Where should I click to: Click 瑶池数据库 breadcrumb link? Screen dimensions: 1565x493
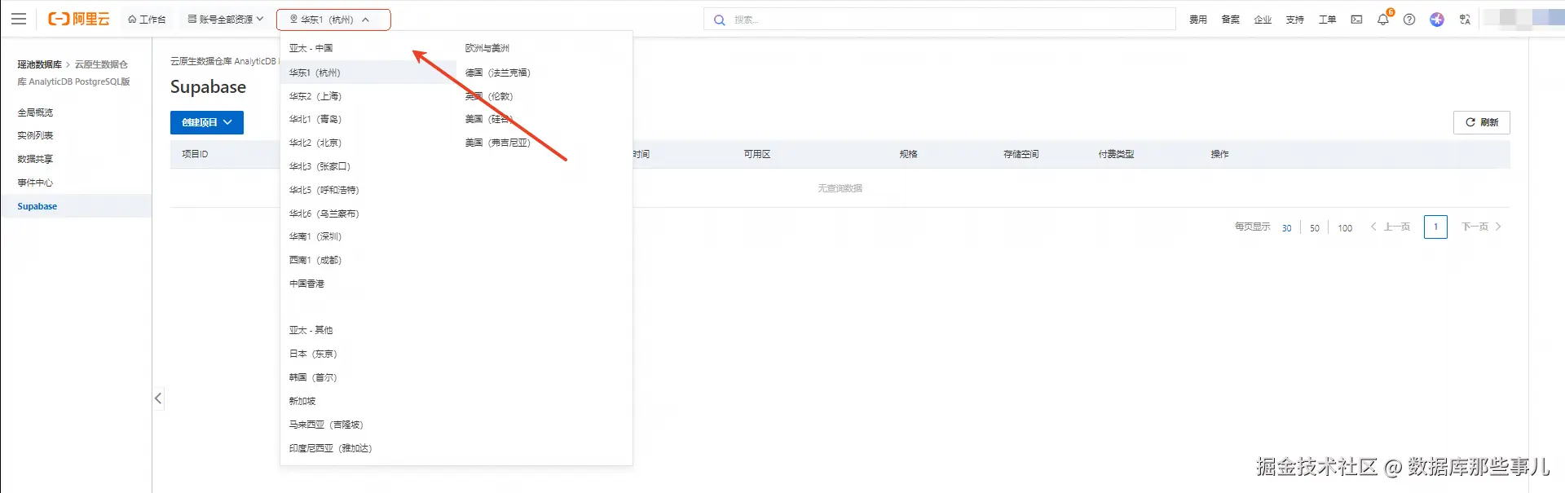tap(39, 64)
